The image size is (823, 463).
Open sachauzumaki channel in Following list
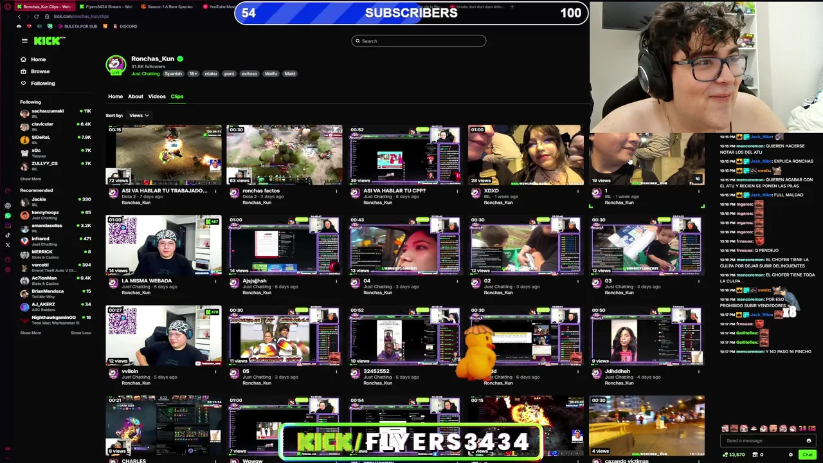click(x=56, y=113)
